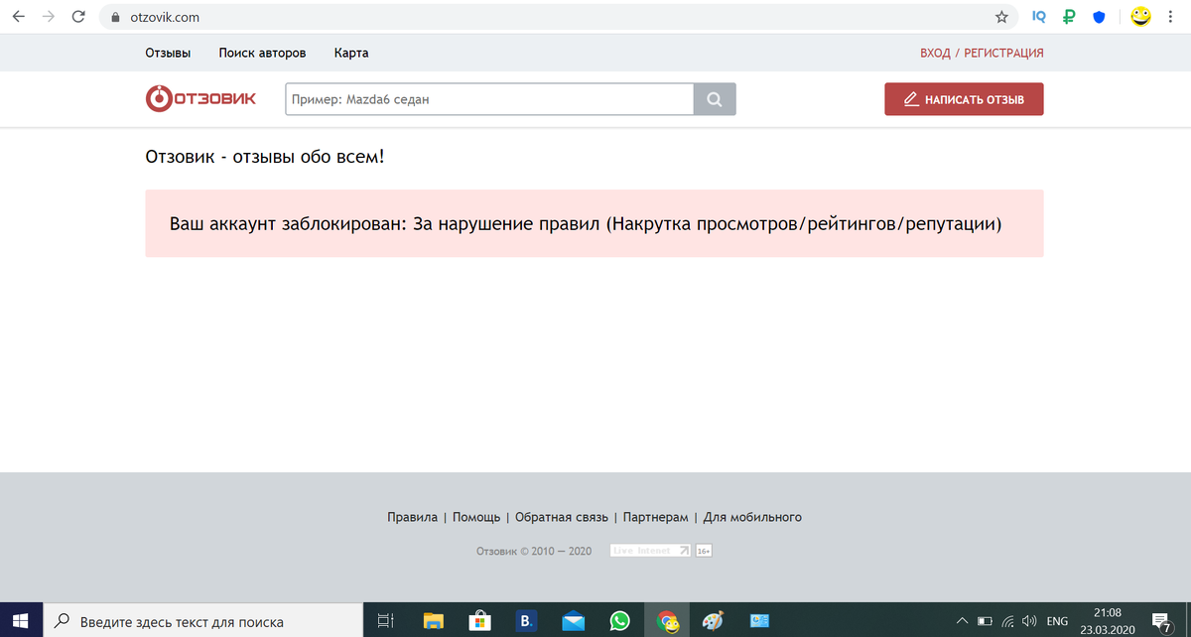Open the green ruble extension
Image resolution: width=1191 pixels, height=637 pixels.
coord(1069,17)
